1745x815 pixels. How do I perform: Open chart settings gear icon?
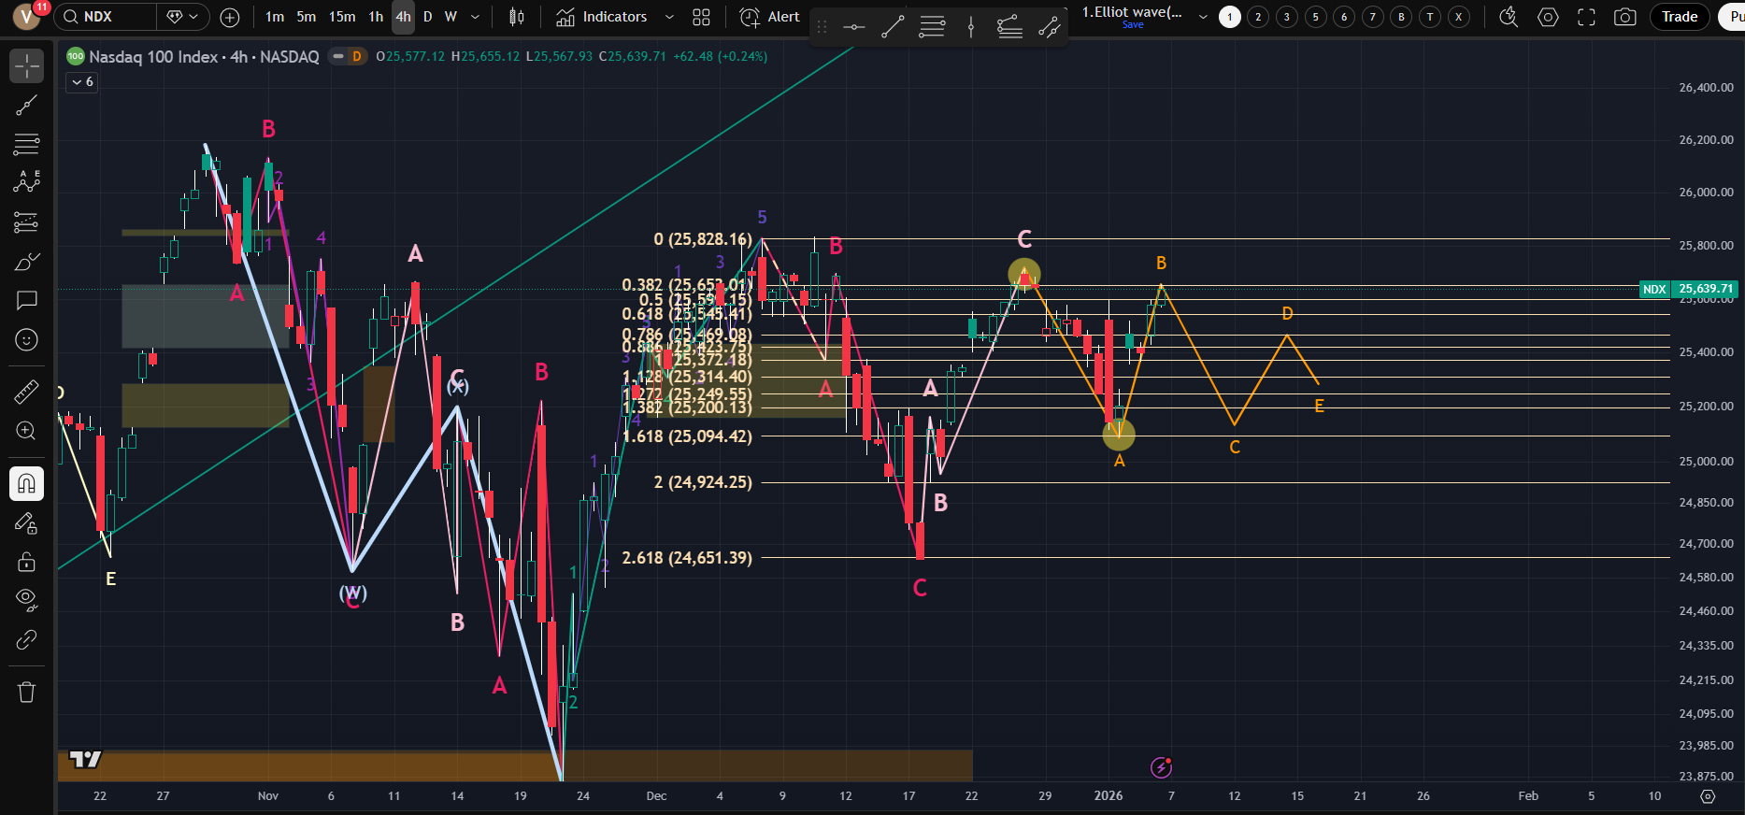pos(1548,17)
